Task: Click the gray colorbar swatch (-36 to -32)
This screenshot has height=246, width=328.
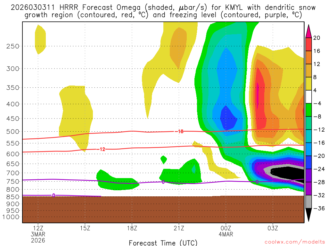Action: coord(308,202)
